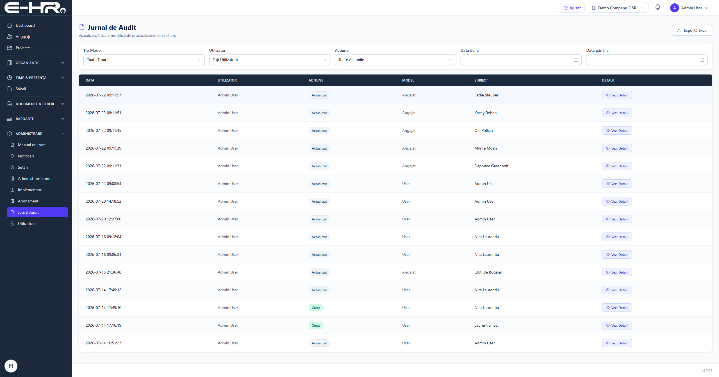Click the Admin User avatar circle
719x377 pixels.
(x=674, y=8)
